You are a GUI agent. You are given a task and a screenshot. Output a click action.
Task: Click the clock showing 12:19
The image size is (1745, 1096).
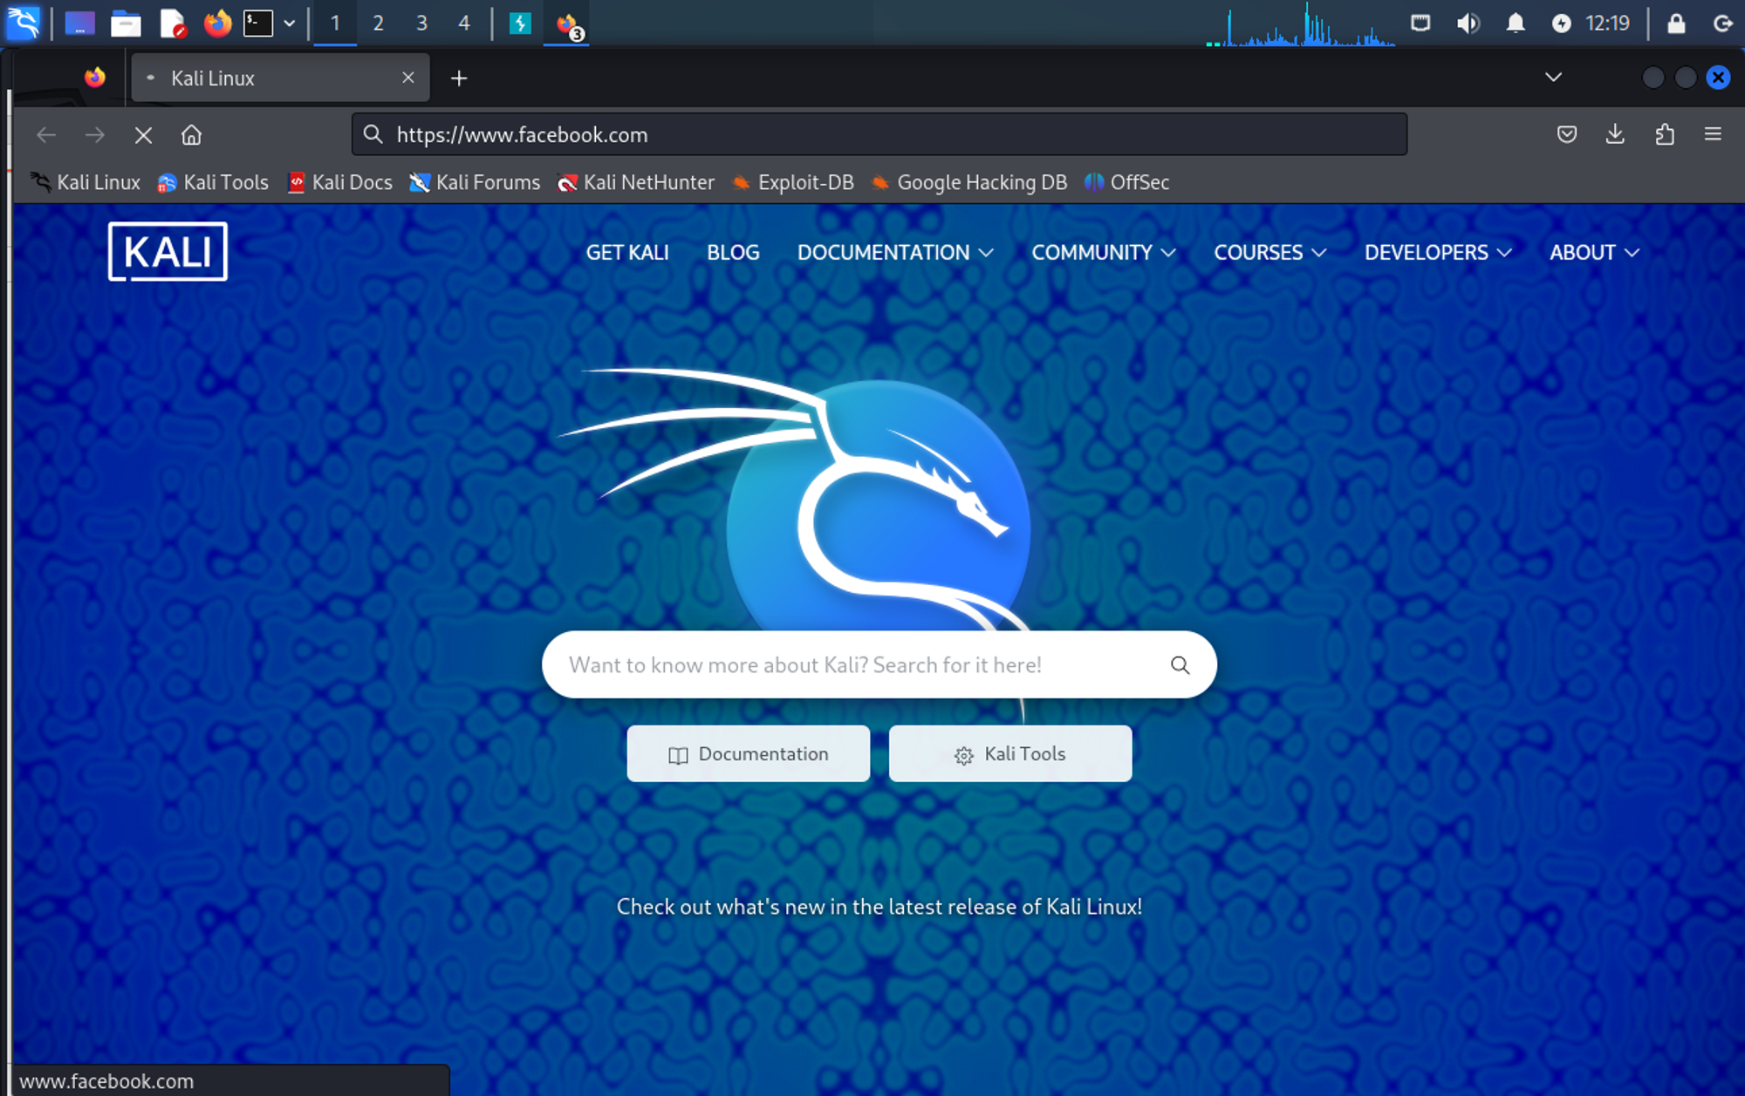point(1607,23)
